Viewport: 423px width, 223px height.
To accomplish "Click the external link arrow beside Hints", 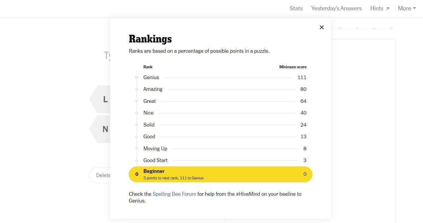I will (x=388, y=8).
